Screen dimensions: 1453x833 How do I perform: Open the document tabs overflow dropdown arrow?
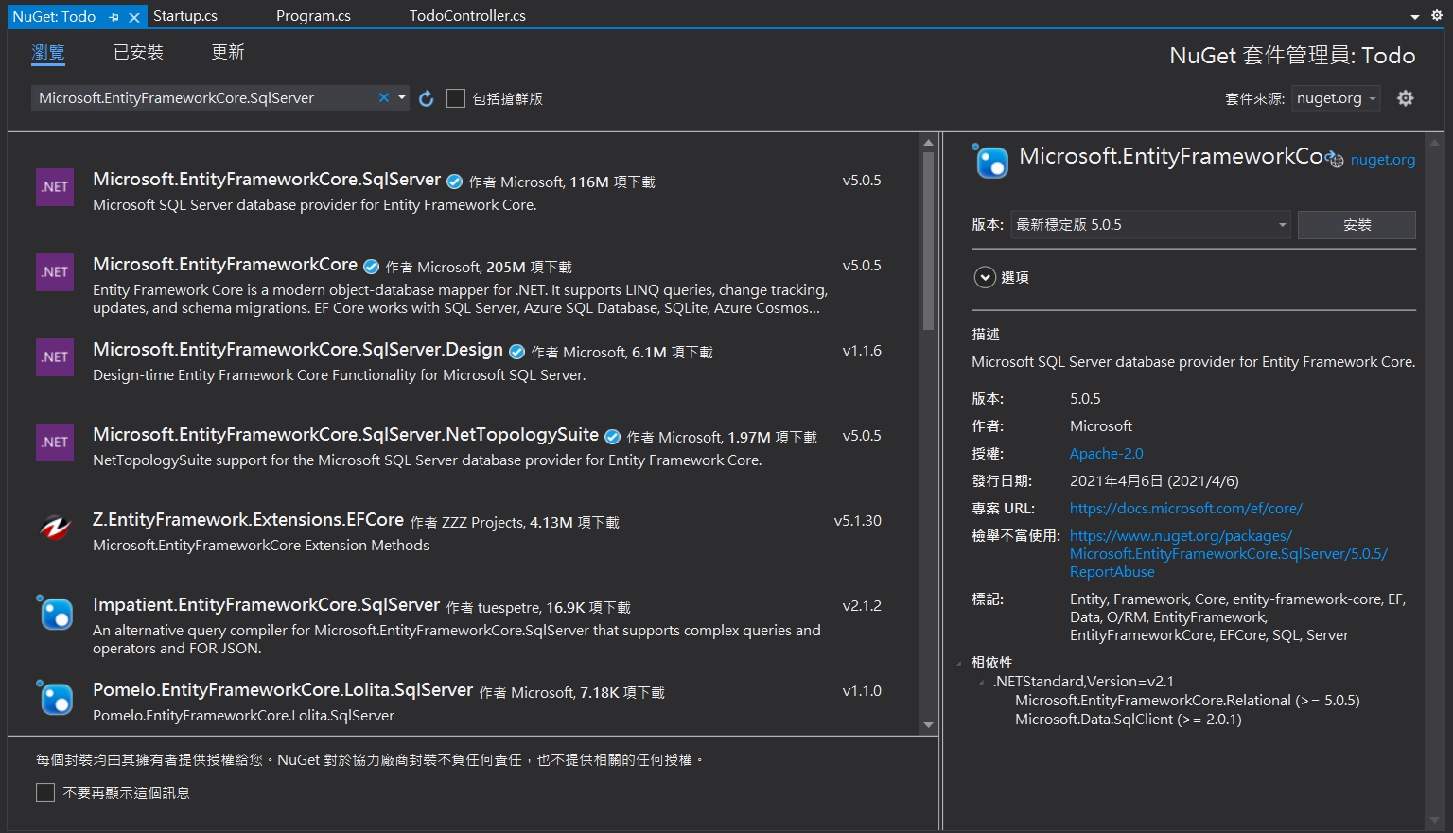pos(1415,17)
